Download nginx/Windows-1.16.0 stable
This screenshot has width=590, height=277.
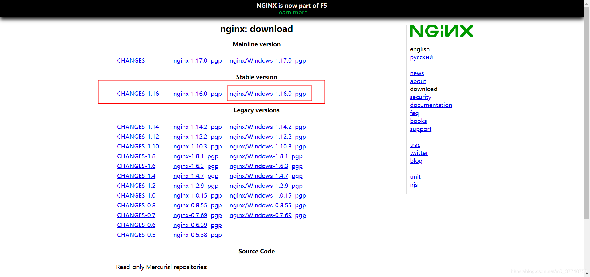point(261,94)
